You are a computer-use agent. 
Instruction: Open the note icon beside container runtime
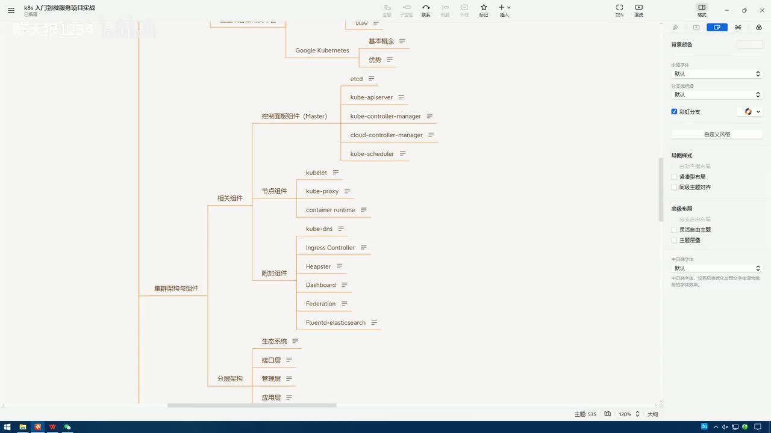coord(363,210)
